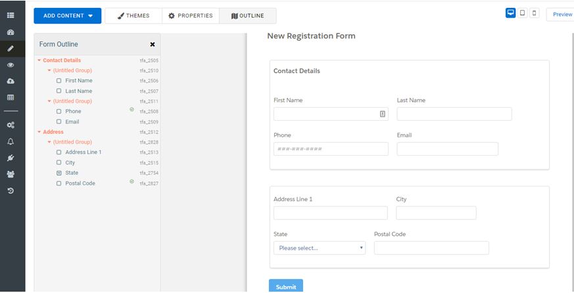Screen dimensions: 574x293
Task: Open the table responses icon in sidebar
Action: pos(11,98)
